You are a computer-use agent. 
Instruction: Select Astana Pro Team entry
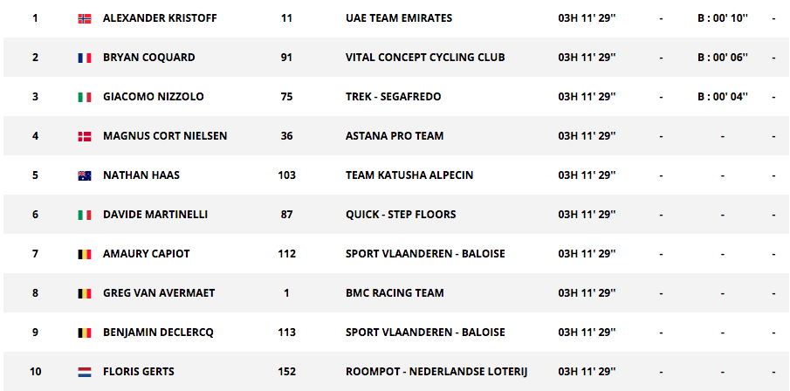(395, 136)
